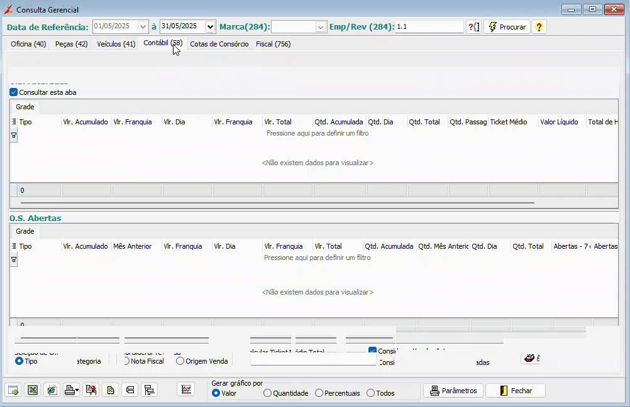The width and height of the screenshot is (630, 407).
Task: Sort by Qtd. Acumulada in O.S. Abertas grid
Action: coord(389,246)
